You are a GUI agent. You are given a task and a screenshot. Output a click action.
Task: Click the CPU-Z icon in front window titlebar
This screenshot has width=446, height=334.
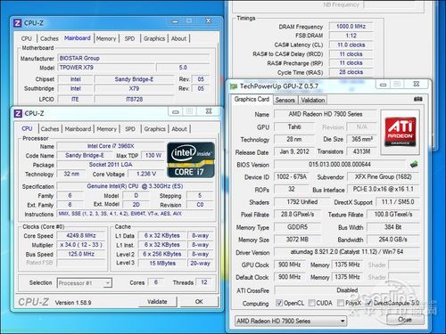[18, 113]
